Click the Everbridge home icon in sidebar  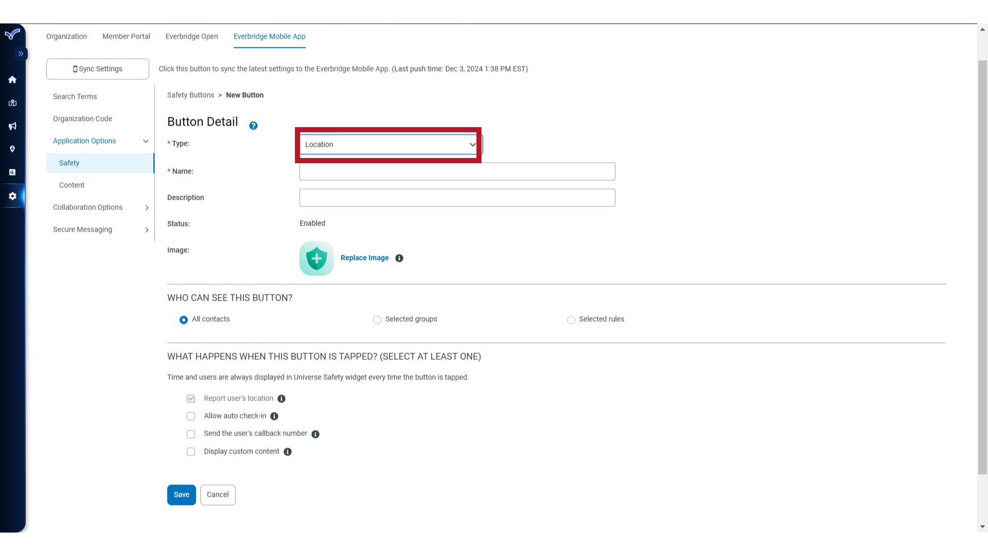(12, 79)
